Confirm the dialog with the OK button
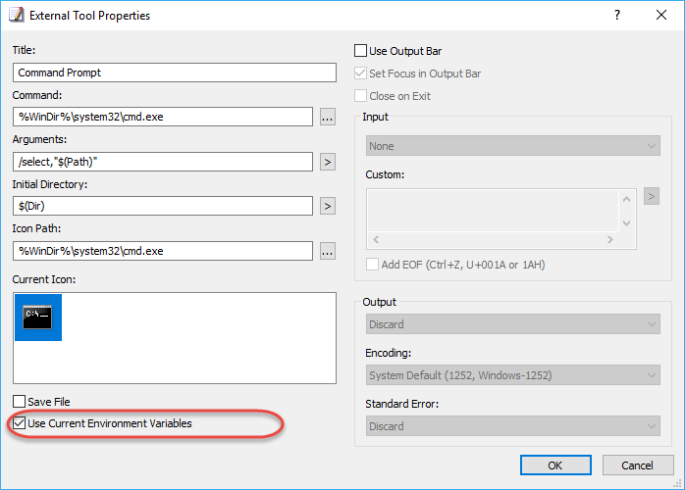 coord(555,465)
